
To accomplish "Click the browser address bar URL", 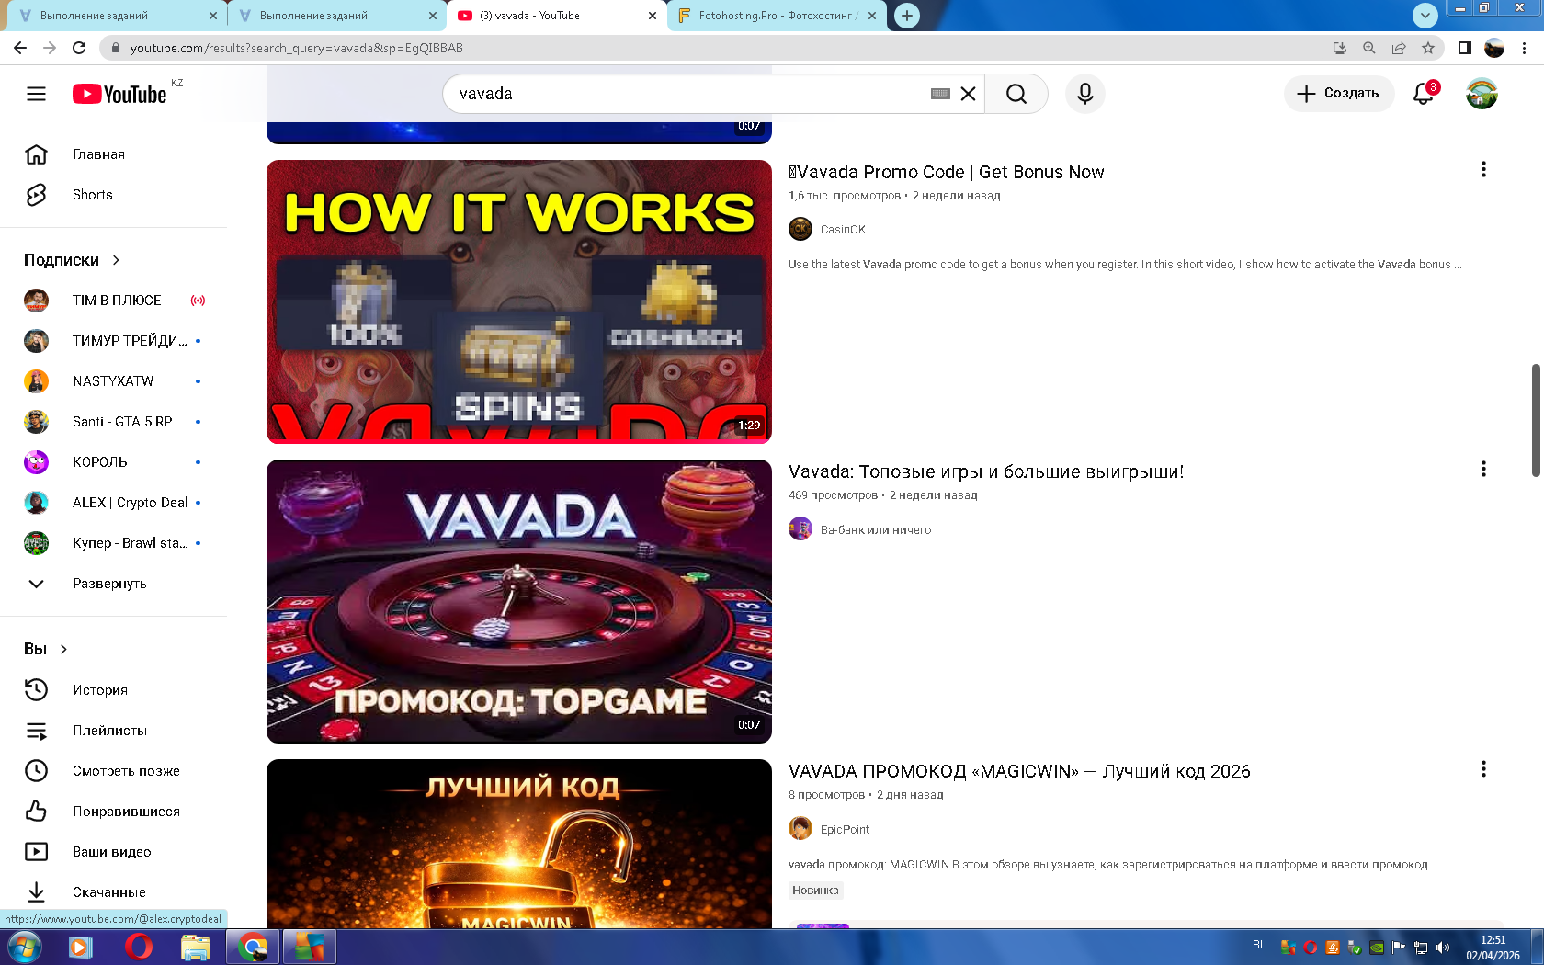I will 296,48.
